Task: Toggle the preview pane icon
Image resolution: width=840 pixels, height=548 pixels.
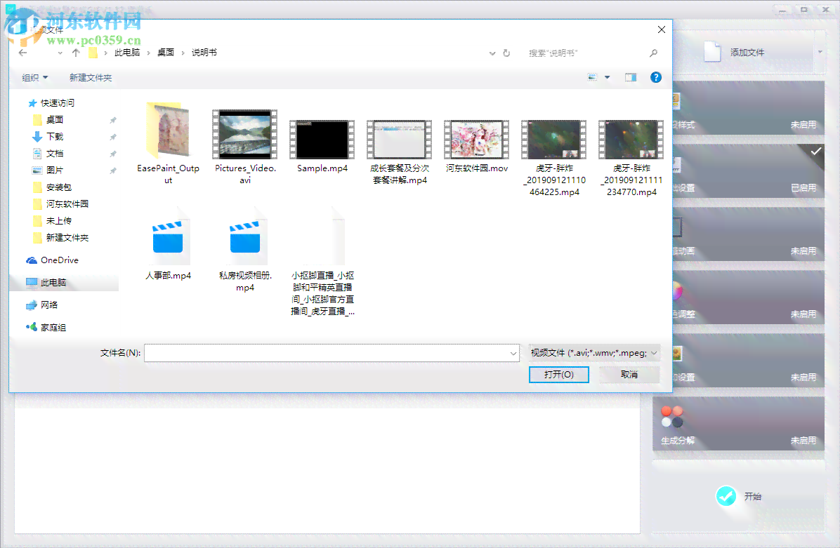Action: [x=631, y=78]
